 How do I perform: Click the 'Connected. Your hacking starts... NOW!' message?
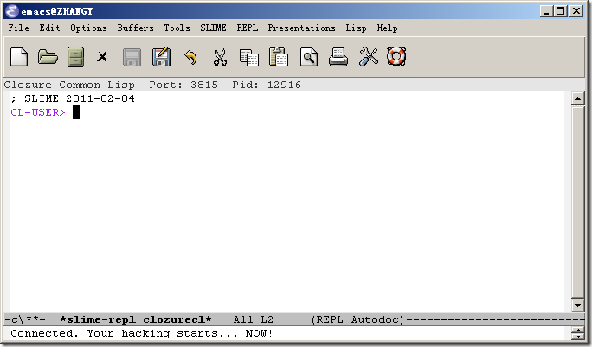142,333
